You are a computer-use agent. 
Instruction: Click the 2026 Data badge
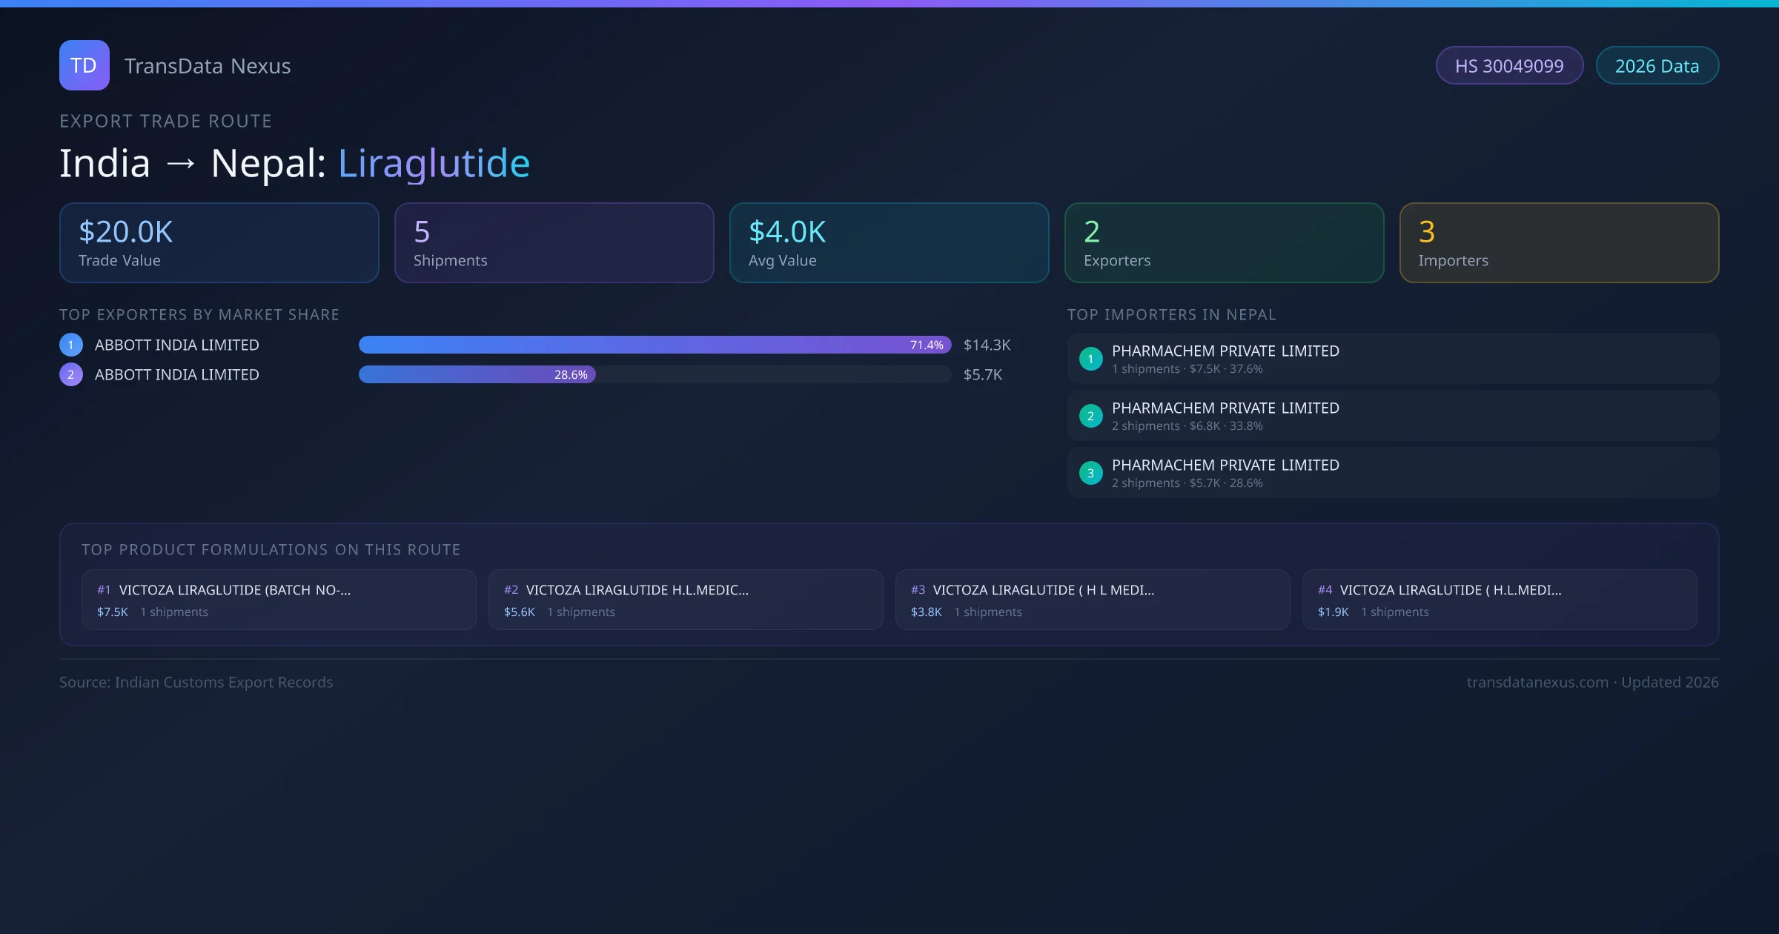pos(1657,66)
